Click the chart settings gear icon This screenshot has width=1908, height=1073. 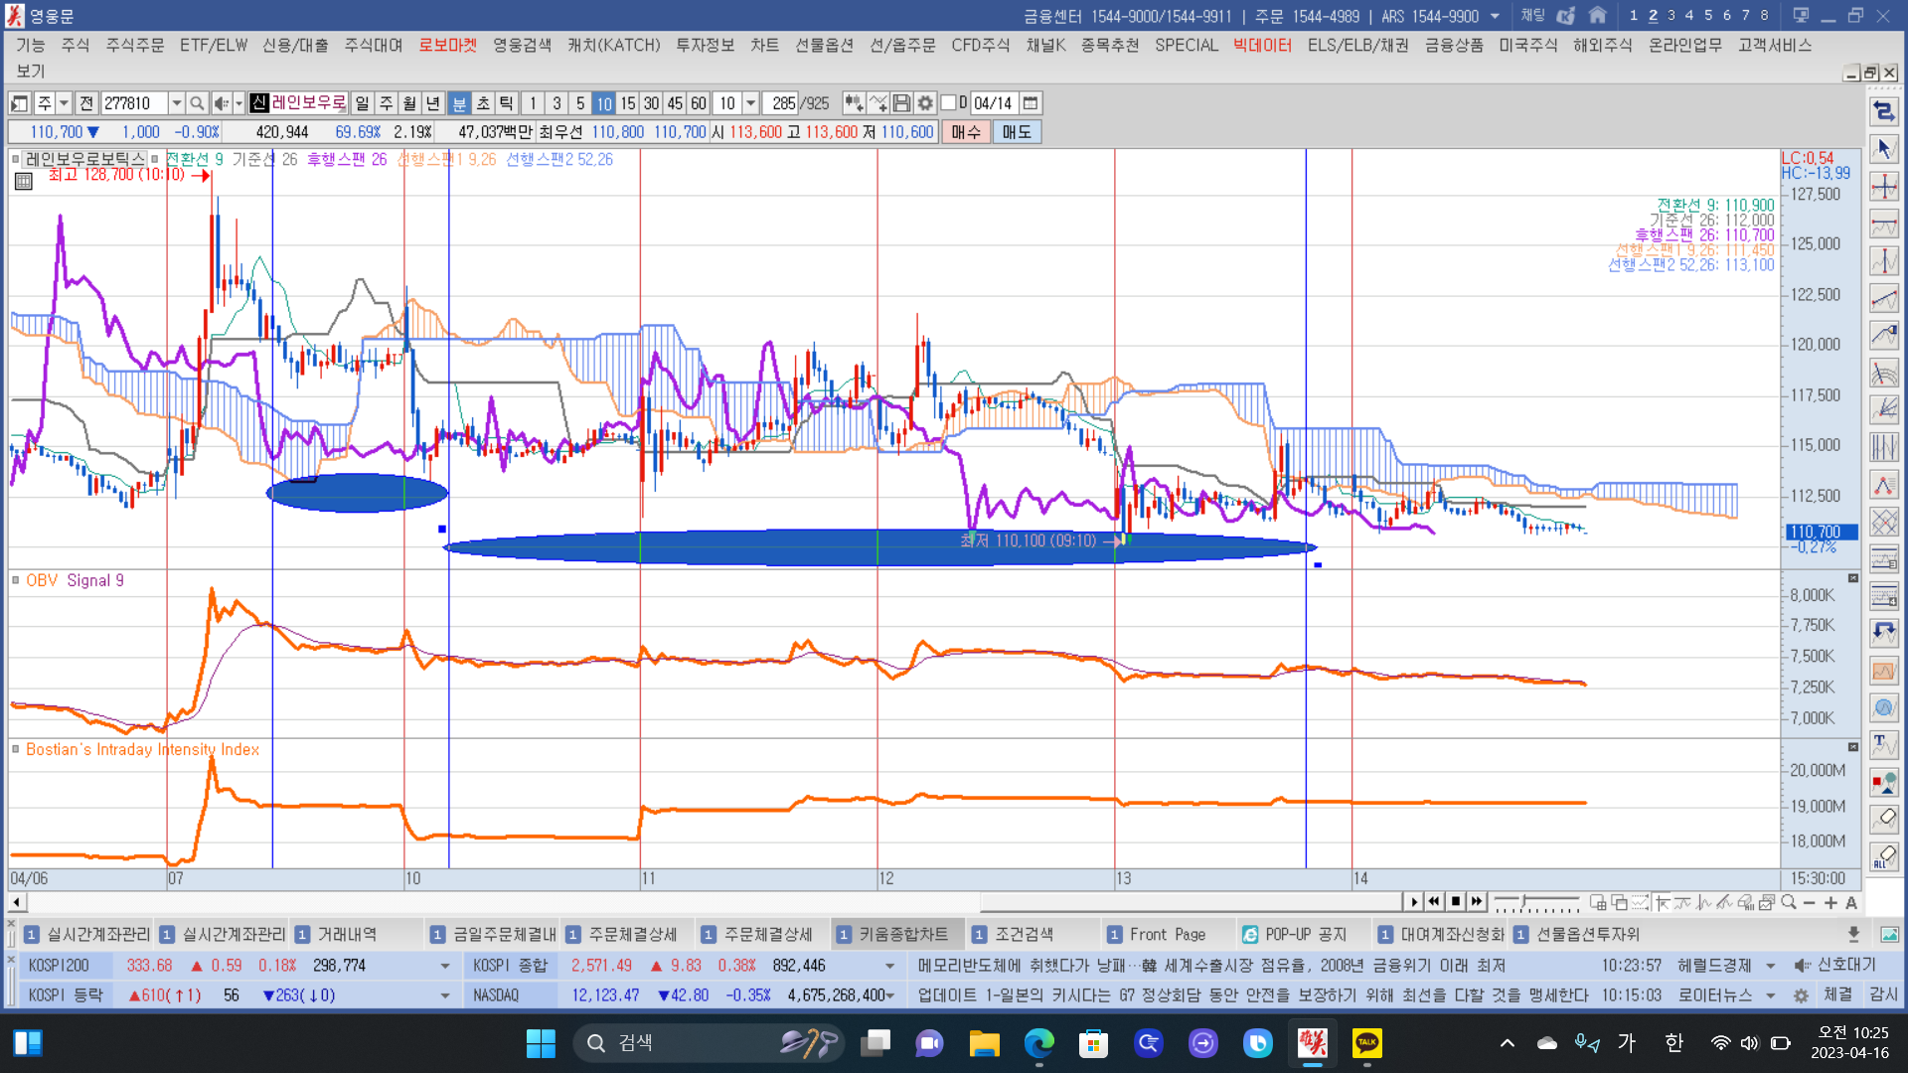[x=925, y=103]
